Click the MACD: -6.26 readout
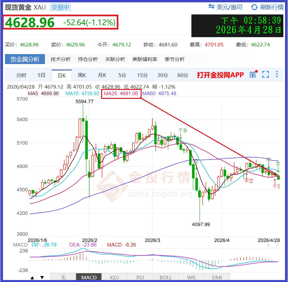288x282 pixels. click(121, 245)
